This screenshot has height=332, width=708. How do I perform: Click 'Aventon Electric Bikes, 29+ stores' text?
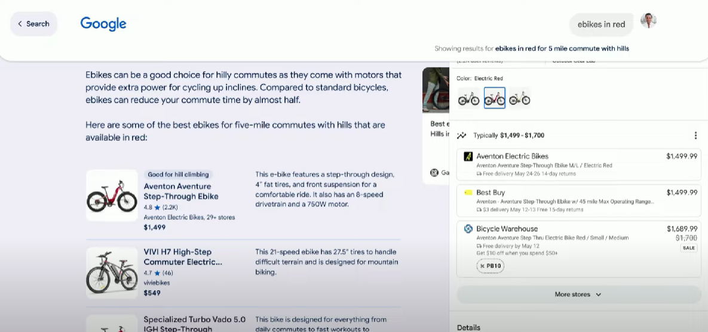point(189,217)
